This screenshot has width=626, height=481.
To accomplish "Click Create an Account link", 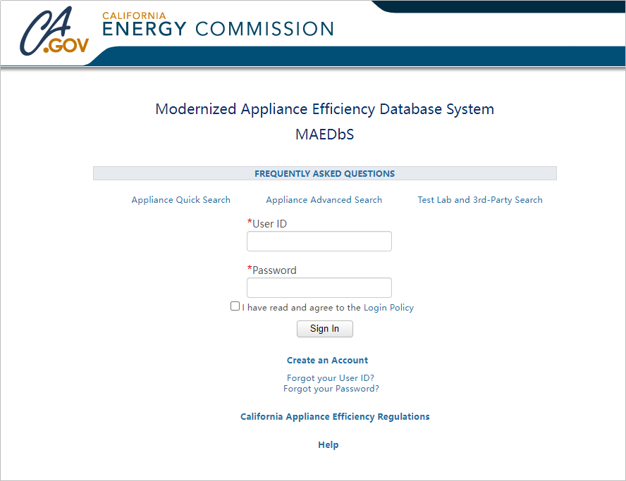I will point(327,361).
